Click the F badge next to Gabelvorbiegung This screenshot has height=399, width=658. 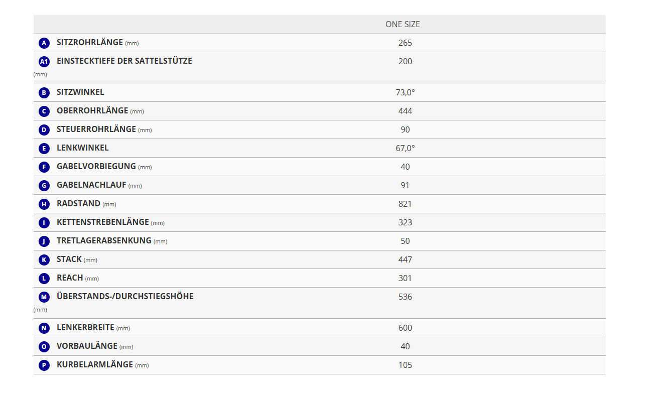44,167
